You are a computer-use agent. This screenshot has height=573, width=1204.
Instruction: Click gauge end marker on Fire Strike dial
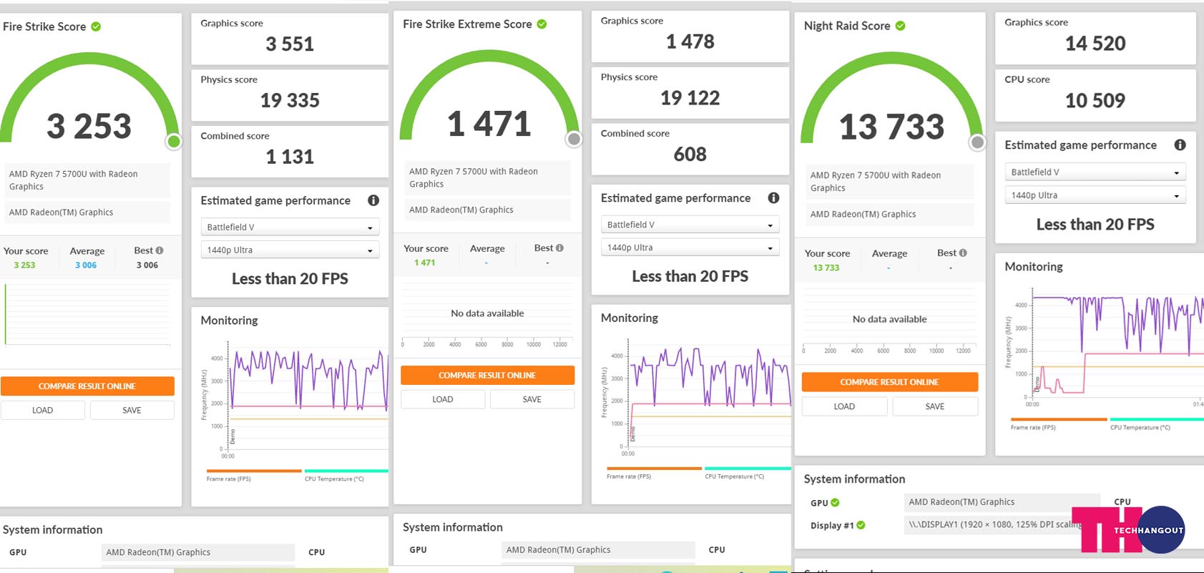174,141
